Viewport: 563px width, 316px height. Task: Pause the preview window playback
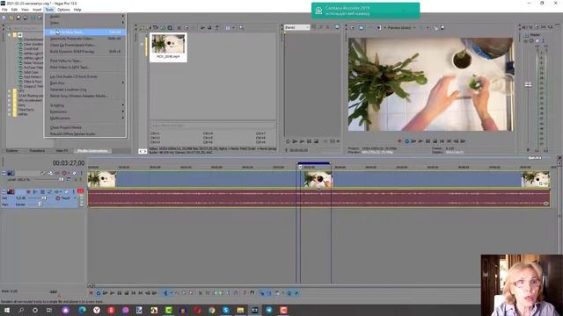428,141
